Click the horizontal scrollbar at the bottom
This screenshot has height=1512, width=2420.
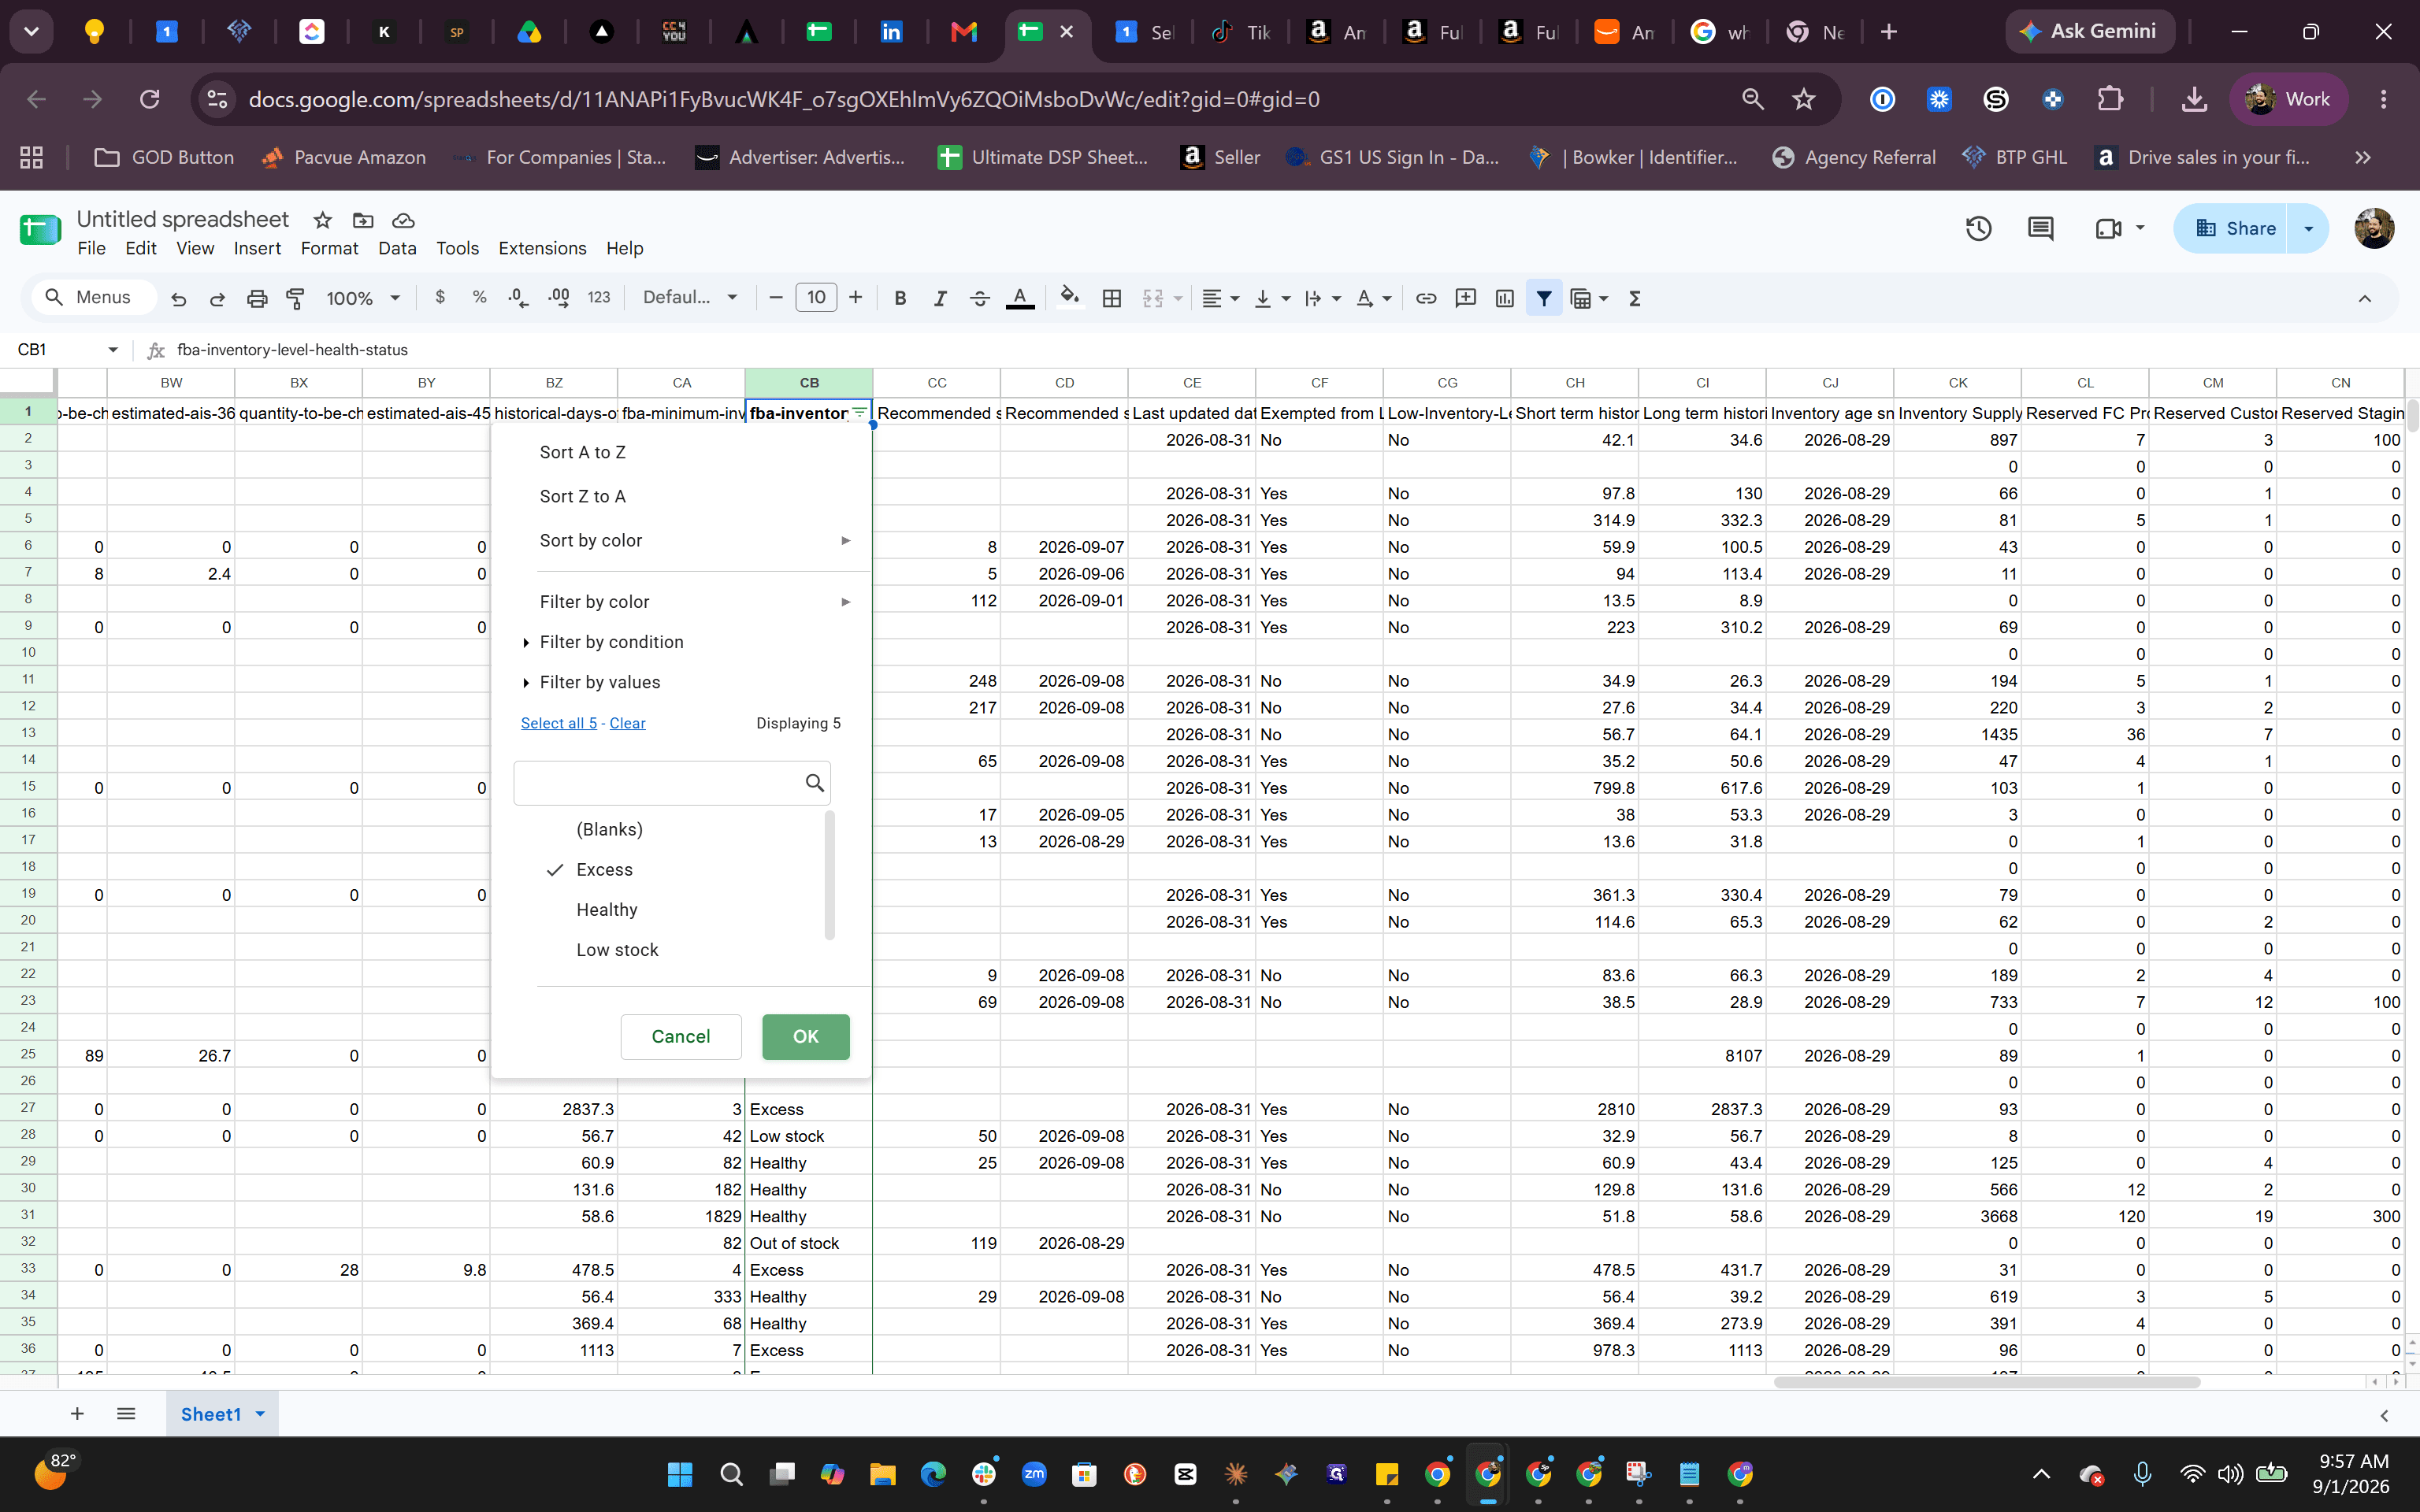click(x=1986, y=1382)
